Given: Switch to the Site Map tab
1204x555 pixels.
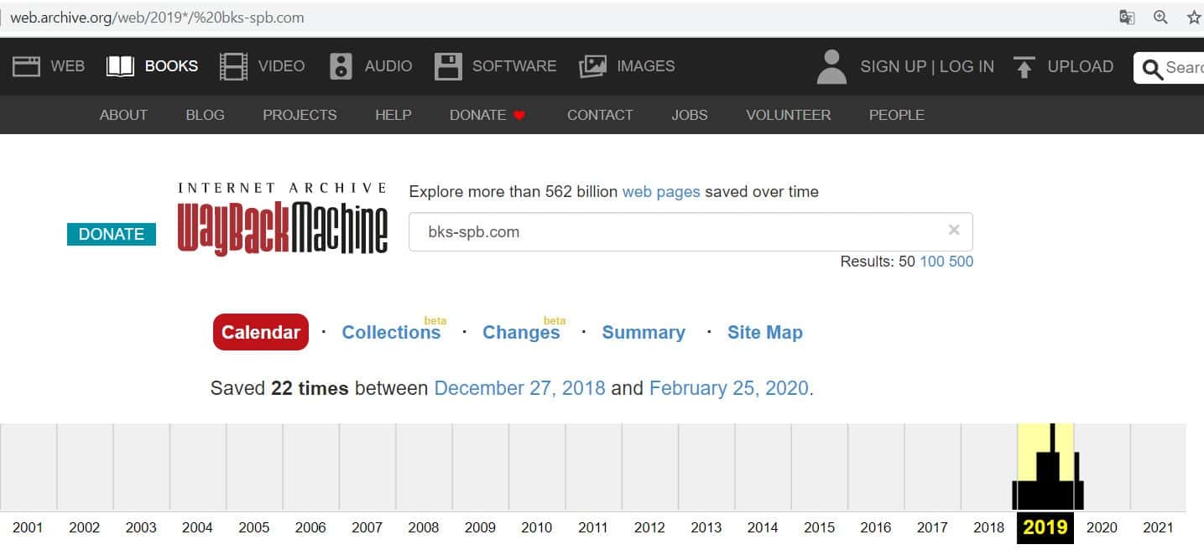Looking at the screenshot, I should [765, 332].
